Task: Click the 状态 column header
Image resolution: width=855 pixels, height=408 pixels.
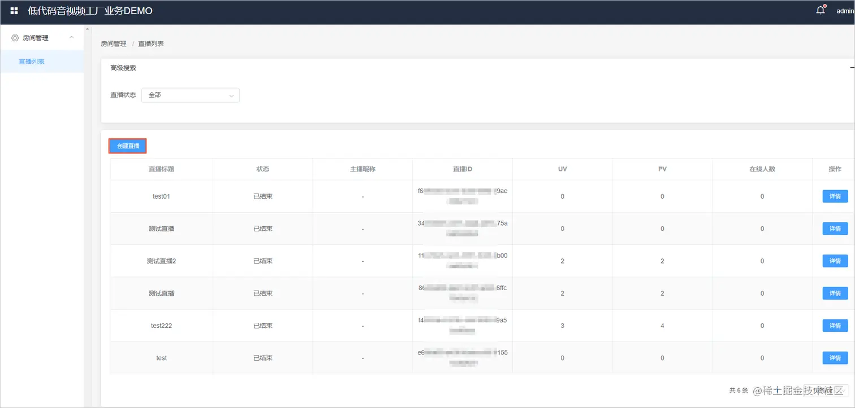Action: tap(262, 169)
